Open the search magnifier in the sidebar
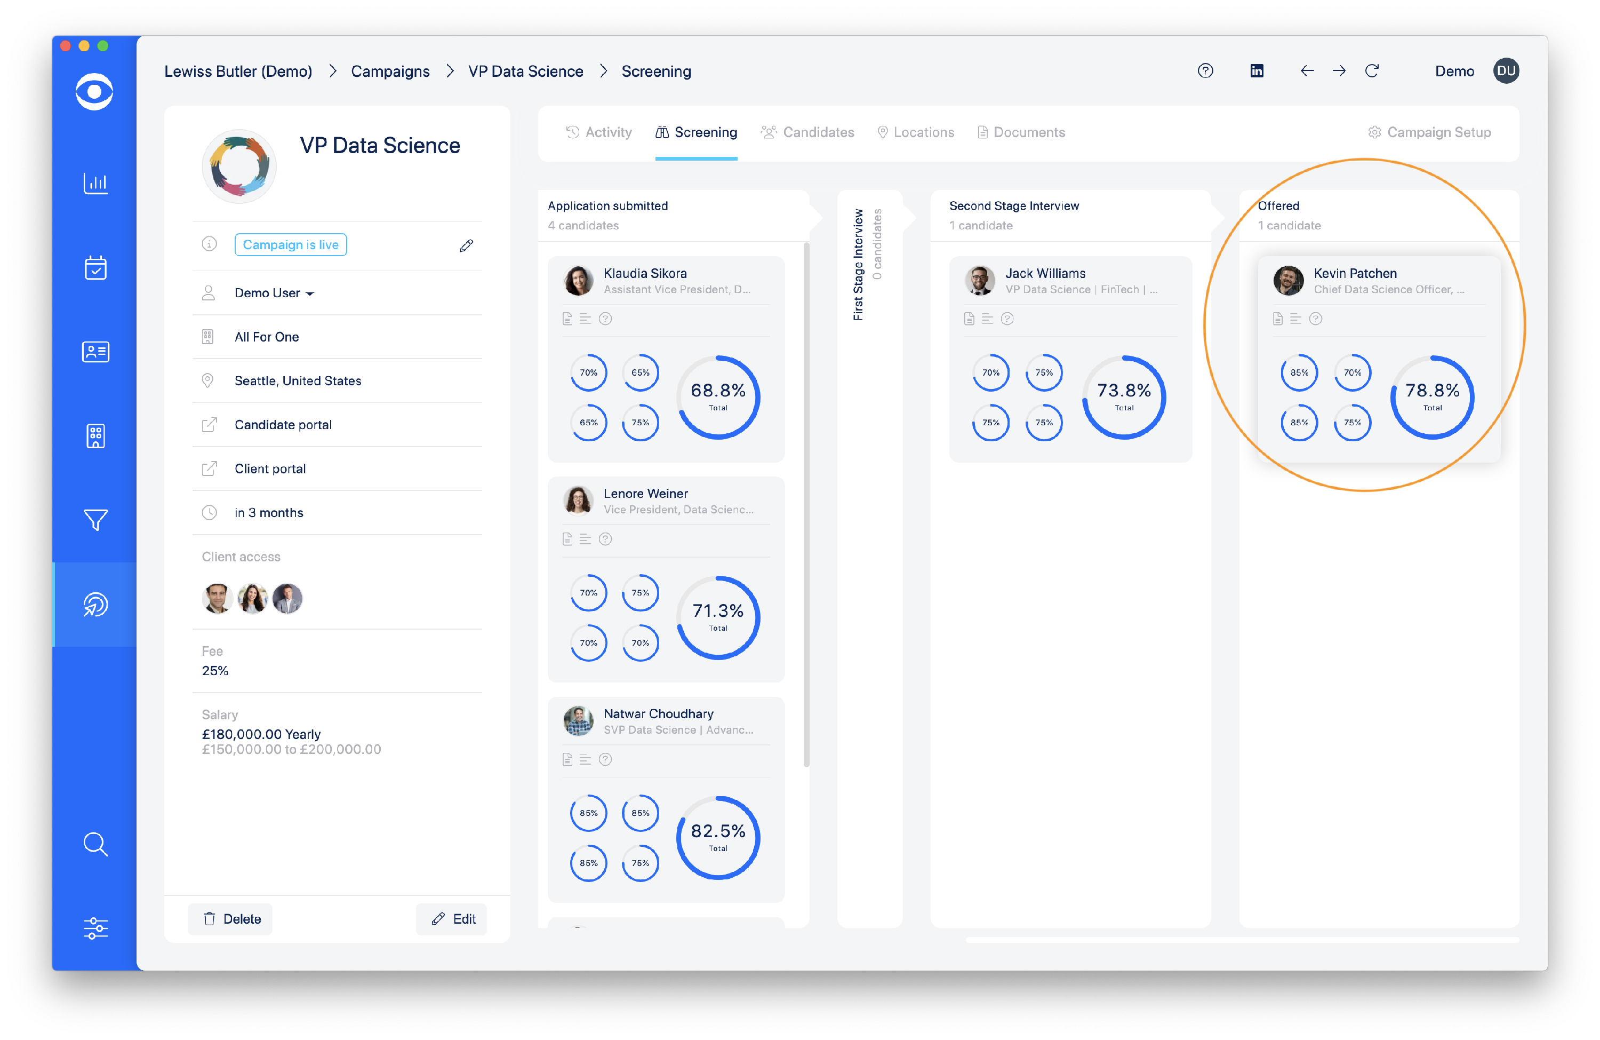Viewport: 1600px width, 1040px height. tap(95, 844)
